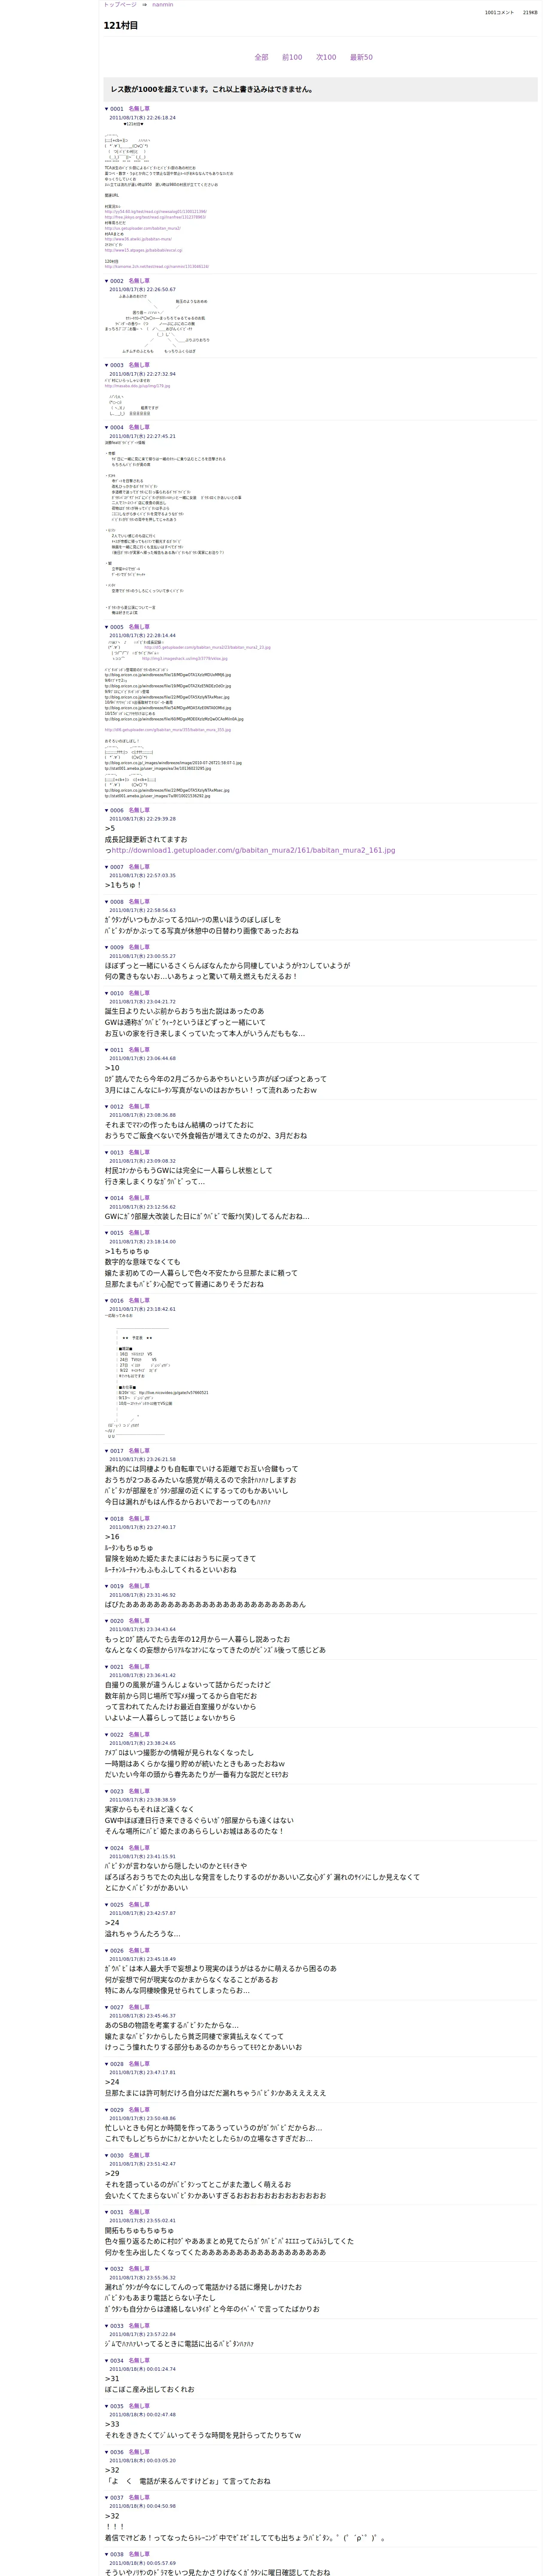The width and height of the screenshot is (551, 2576).
Task: Open the img3.imageshack.us vklox.jpg link
Action: [x=184, y=658]
